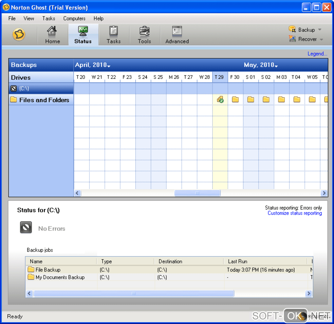The image size is (334, 324).
Task: Click the backup jobs scrollbar thumb
Action: [134, 293]
